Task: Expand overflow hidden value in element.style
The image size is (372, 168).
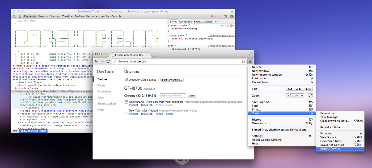Action: click(186, 28)
